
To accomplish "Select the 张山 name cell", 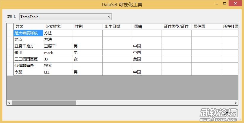I will pyautogui.click(x=28, y=53).
